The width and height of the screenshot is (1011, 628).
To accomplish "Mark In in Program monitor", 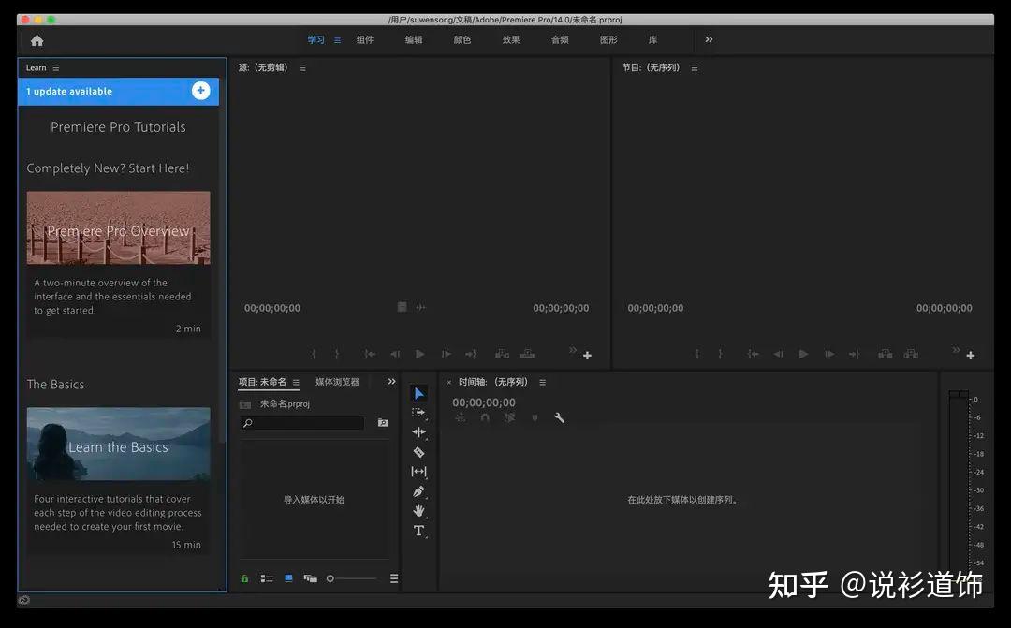I will 697,354.
